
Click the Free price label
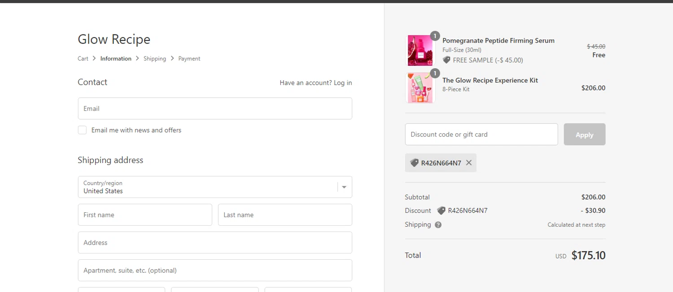599,55
